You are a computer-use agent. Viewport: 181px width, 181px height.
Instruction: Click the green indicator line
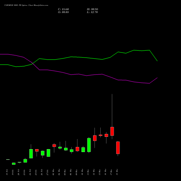click(x=79, y=57)
